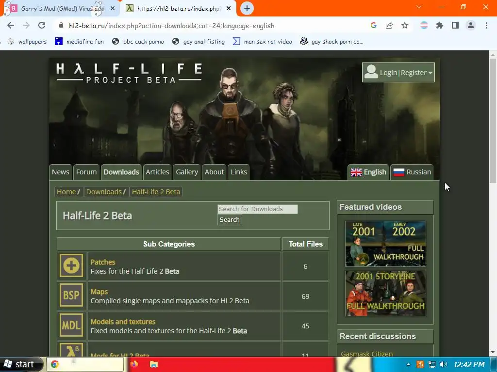Click the Home breadcrumb link

click(66, 192)
